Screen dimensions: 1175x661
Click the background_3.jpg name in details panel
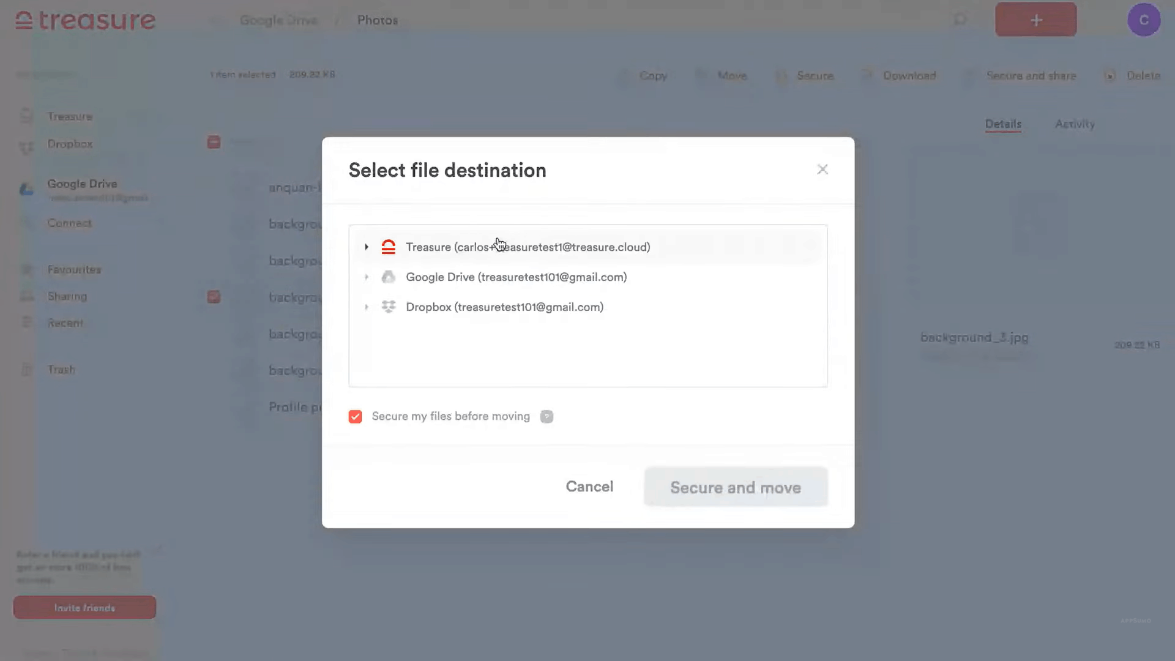pos(974,338)
